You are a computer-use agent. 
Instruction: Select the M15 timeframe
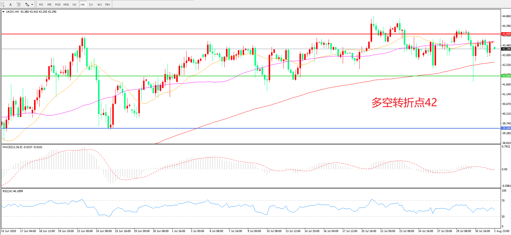pyautogui.click(x=58, y=4)
